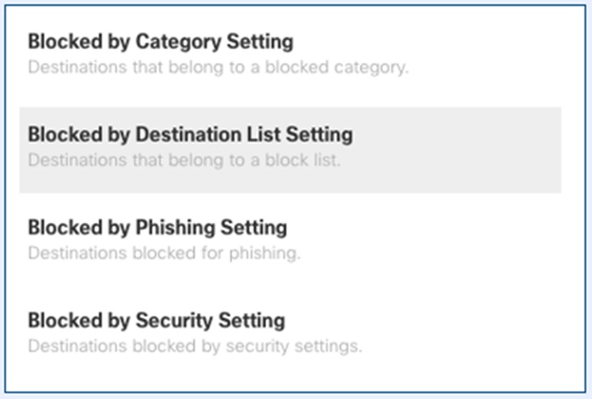Image resolution: width=592 pixels, height=399 pixels.
Task: Click the bold "Blocked by Security Setting" title
Action: click(156, 321)
